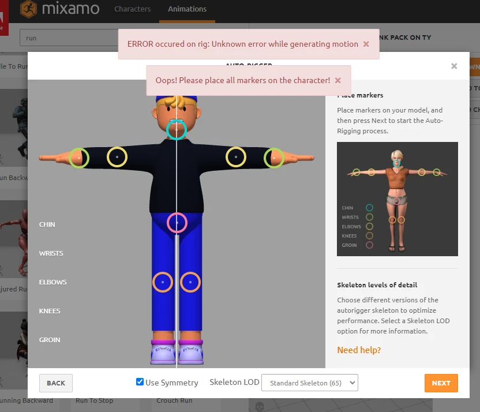Click the example marker placement reference image
This screenshot has width=480, height=412.
click(x=397, y=199)
